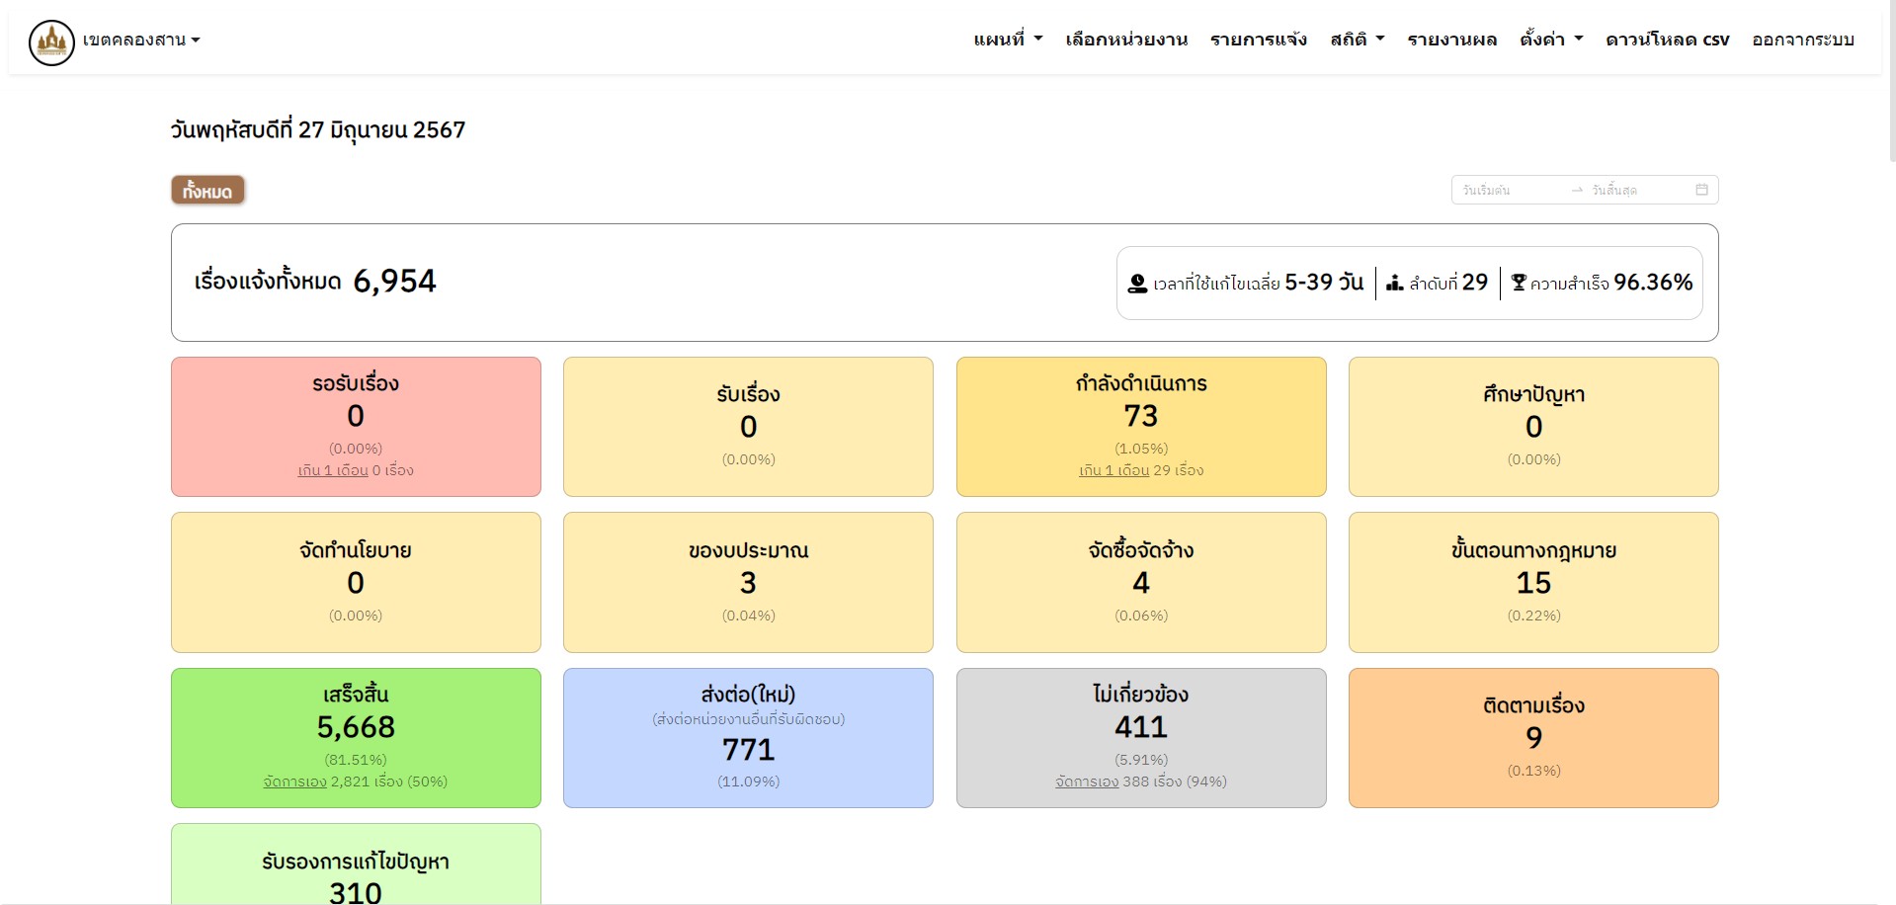Select the blue ส่งต่อ(ใหม่) status card

[748, 737]
